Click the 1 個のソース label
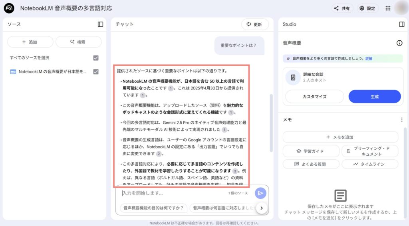409x226 pixels. tap(238, 193)
